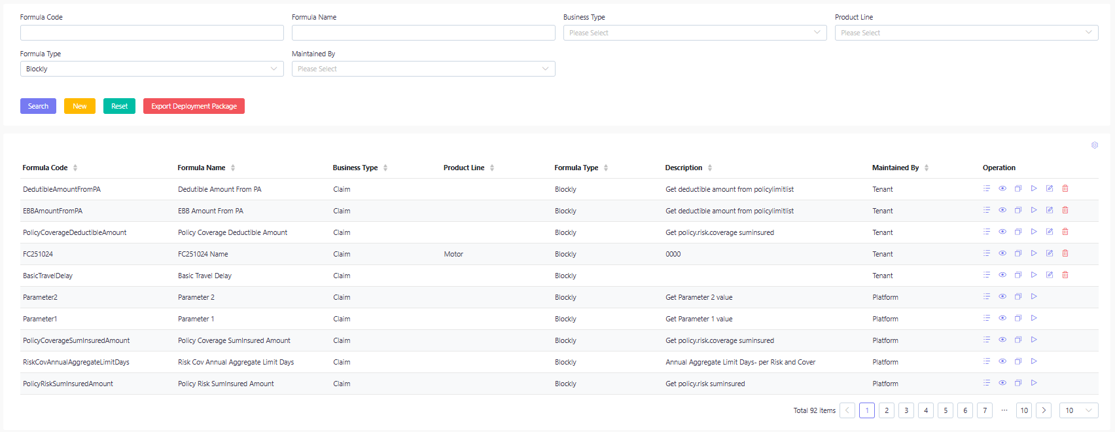The width and height of the screenshot is (1115, 432).
Task: Go to page 2 of results
Action: click(x=887, y=410)
